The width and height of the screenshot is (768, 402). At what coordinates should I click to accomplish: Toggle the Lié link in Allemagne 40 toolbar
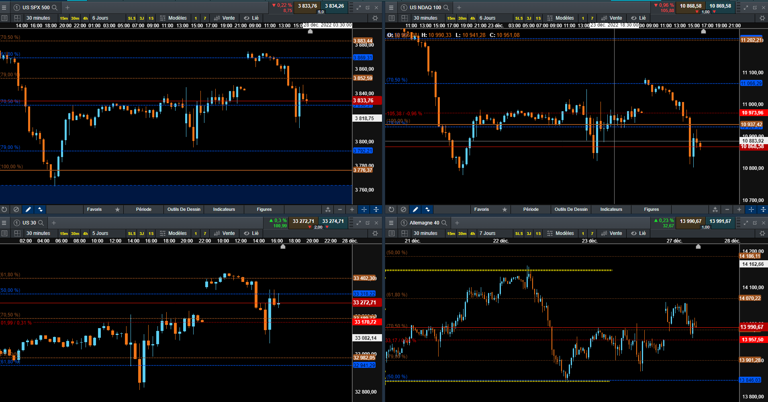click(x=639, y=233)
